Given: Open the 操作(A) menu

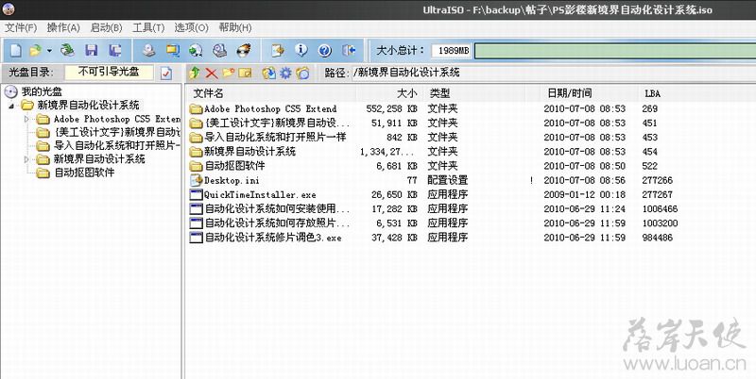Looking at the screenshot, I should click(63, 27).
